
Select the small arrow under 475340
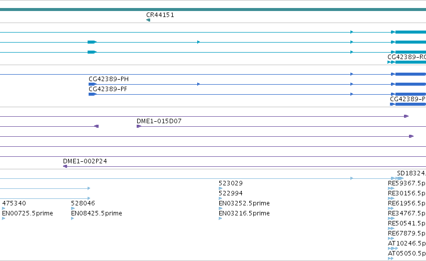[4, 208]
